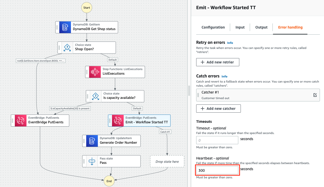Screen dimensions: 324x187
Task: Select the EventBridge PutEvents state icon
Action: 20,120
